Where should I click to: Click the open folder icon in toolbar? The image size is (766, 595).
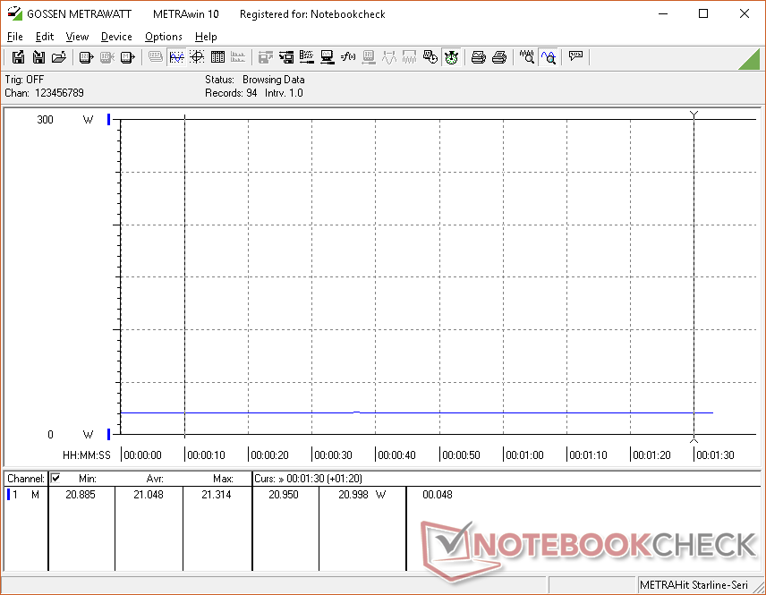[59, 57]
